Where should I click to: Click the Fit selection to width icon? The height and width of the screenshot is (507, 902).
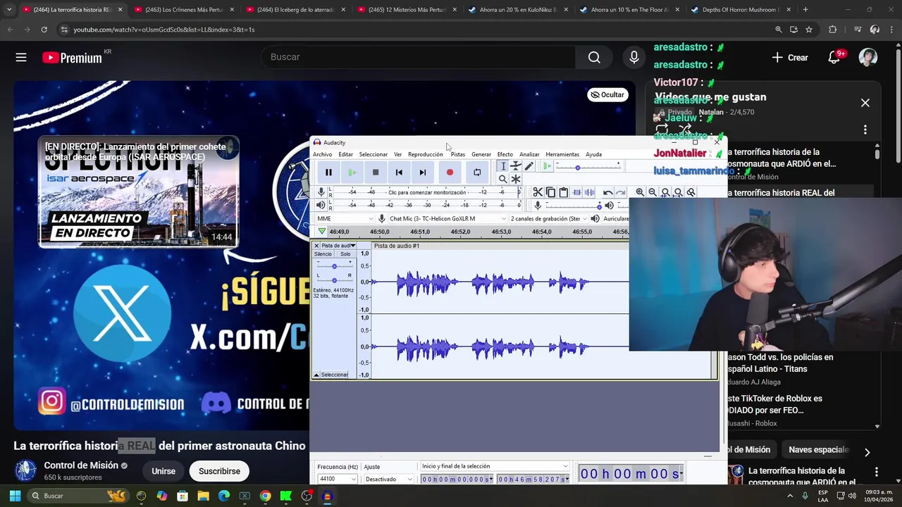point(665,192)
